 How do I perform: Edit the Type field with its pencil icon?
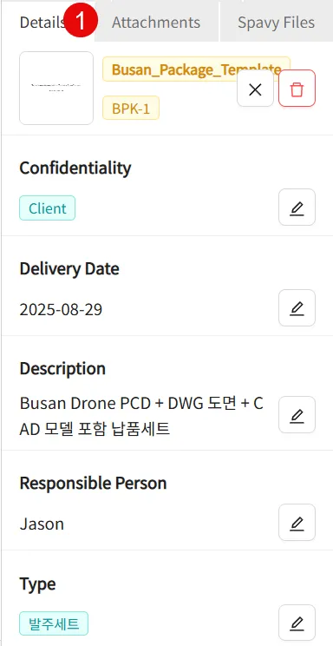pos(297,623)
